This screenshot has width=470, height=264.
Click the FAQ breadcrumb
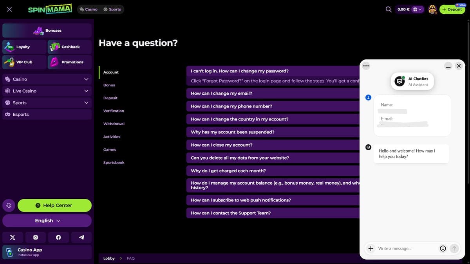click(131, 258)
